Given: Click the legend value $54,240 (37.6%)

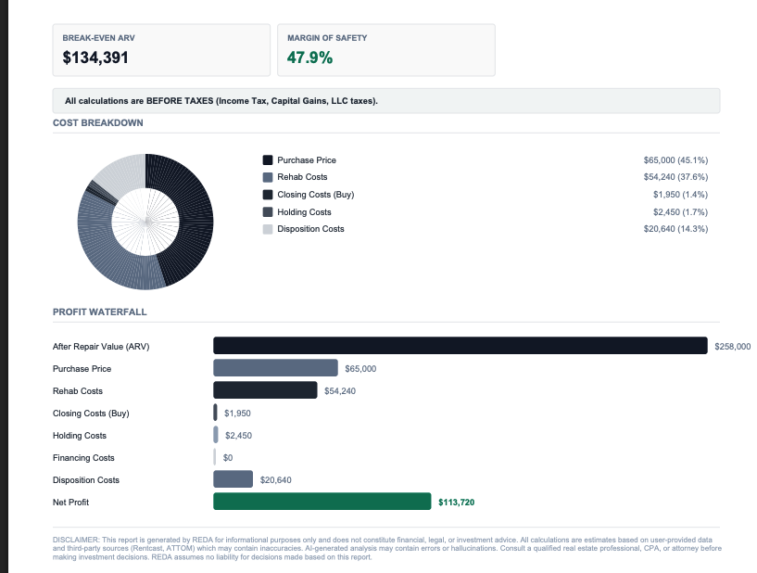Looking at the screenshot, I should click(675, 177).
